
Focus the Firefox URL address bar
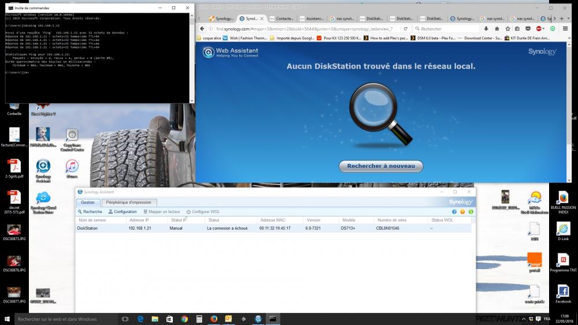[306, 29]
